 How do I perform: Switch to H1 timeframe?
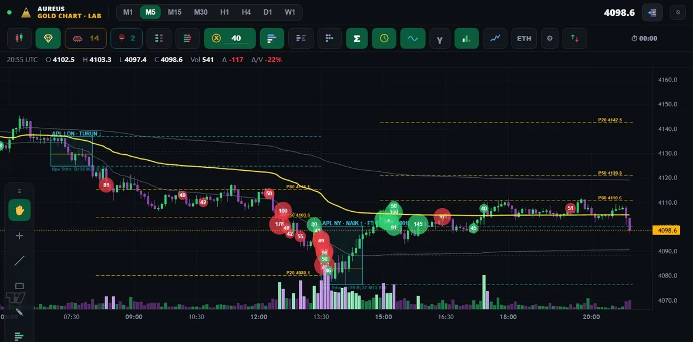[x=224, y=12]
